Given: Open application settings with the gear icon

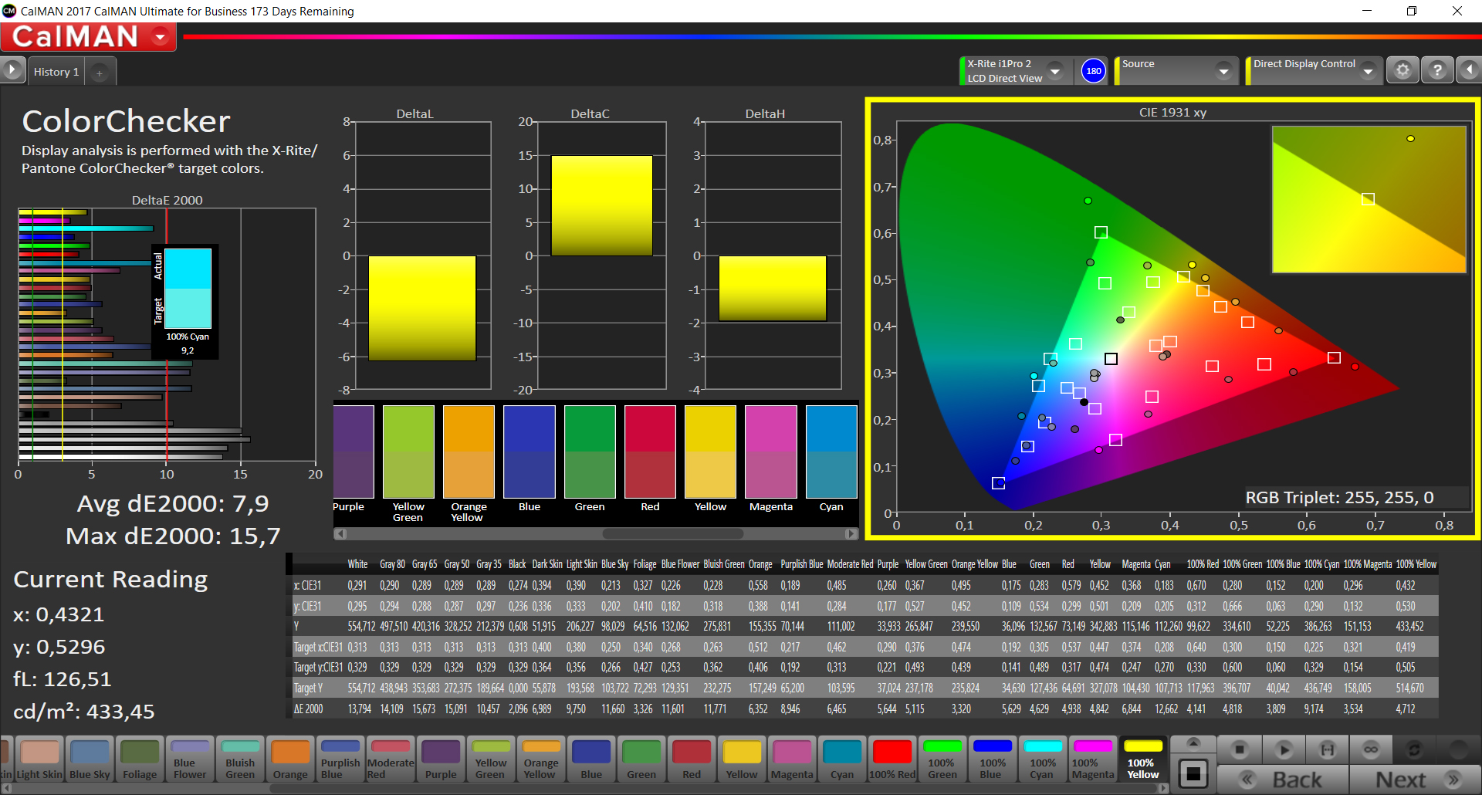Looking at the screenshot, I should (1402, 70).
